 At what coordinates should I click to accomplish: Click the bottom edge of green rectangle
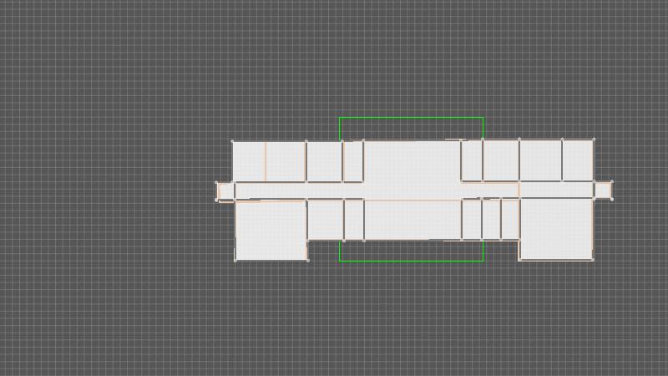(411, 261)
